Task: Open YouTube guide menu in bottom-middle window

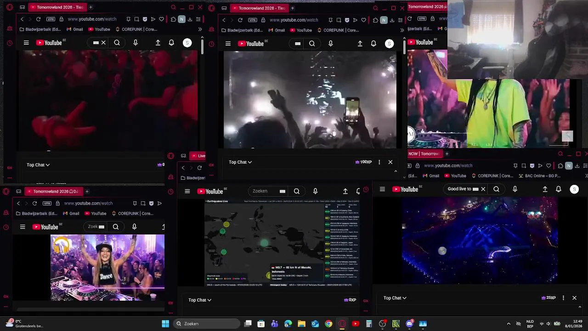Action: pyautogui.click(x=187, y=191)
